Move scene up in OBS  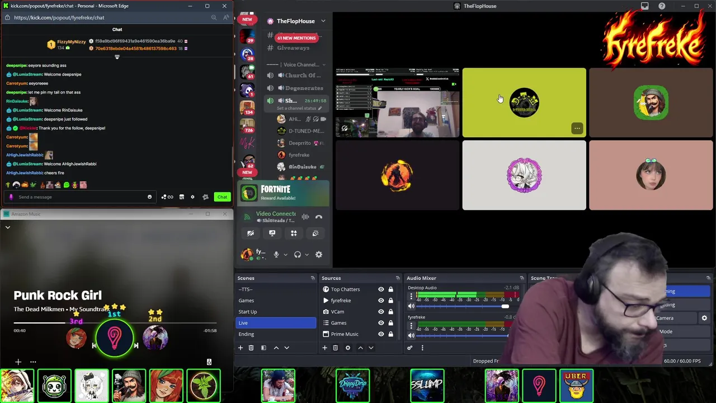[x=276, y=348]
